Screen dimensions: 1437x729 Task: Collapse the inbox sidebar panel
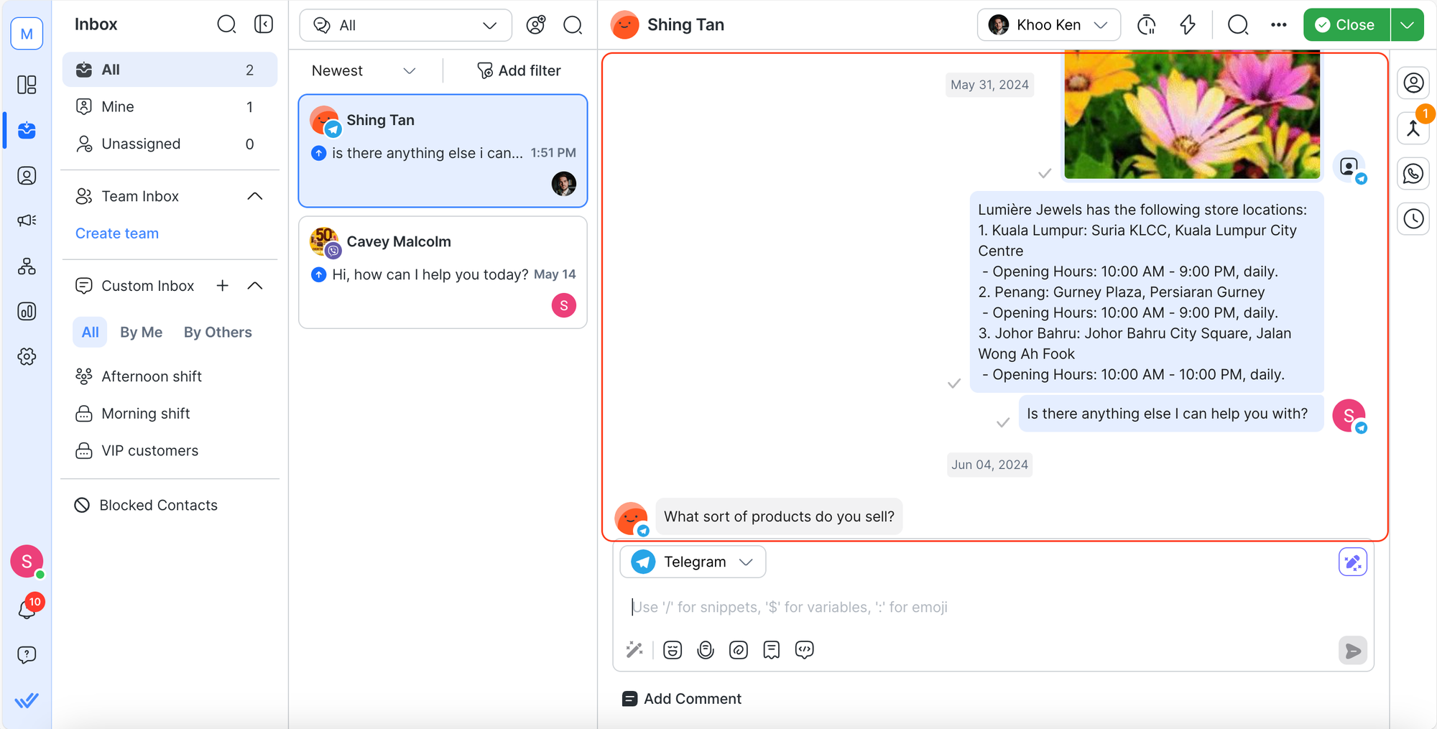click(264, 24)
